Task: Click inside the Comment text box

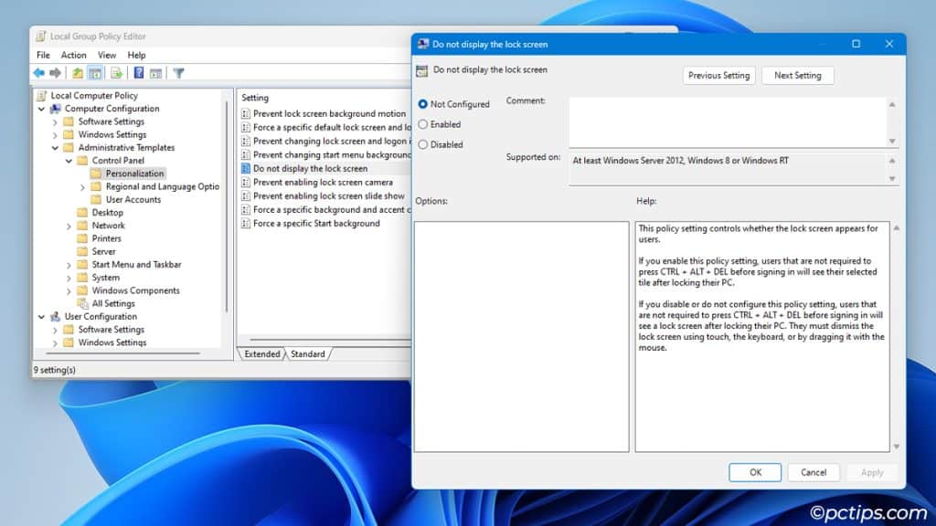Action: (x=727, y=121)
